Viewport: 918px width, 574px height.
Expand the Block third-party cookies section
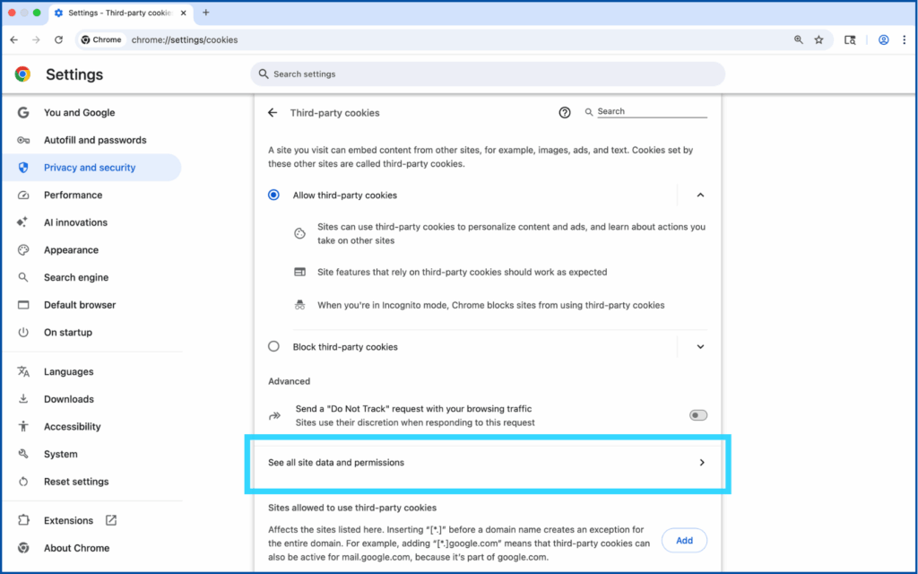(701, 347)
